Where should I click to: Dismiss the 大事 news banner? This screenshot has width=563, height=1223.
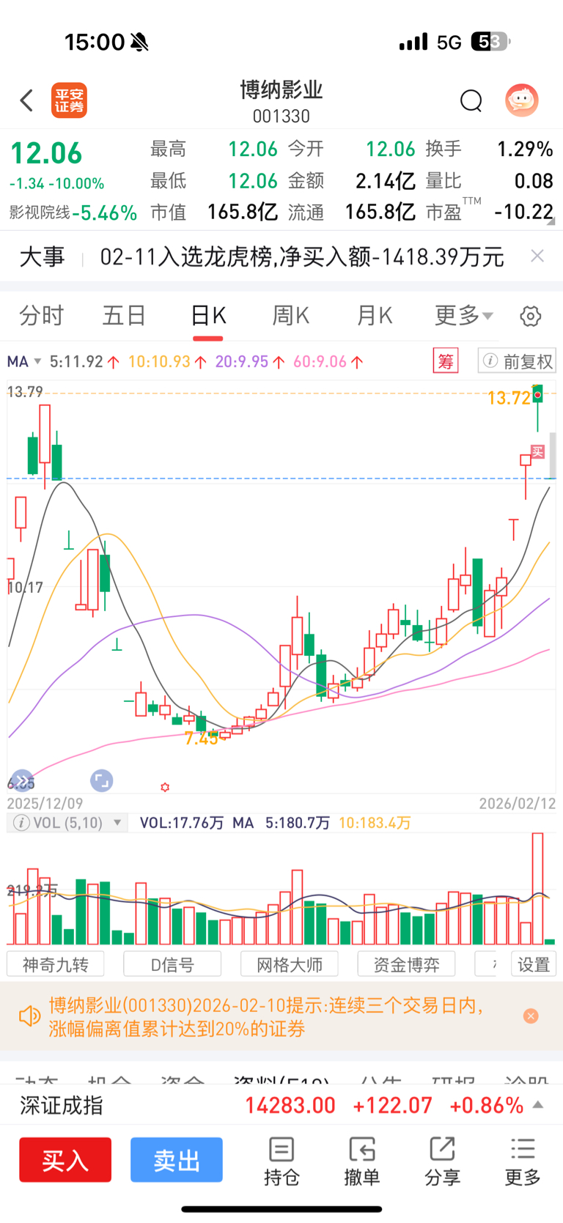point(537,256)
